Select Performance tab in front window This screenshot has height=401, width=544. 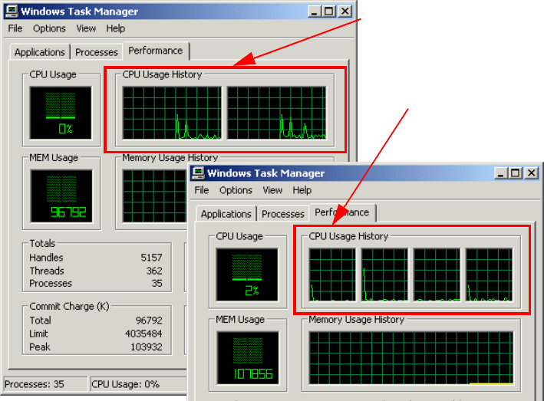[341, 212]
